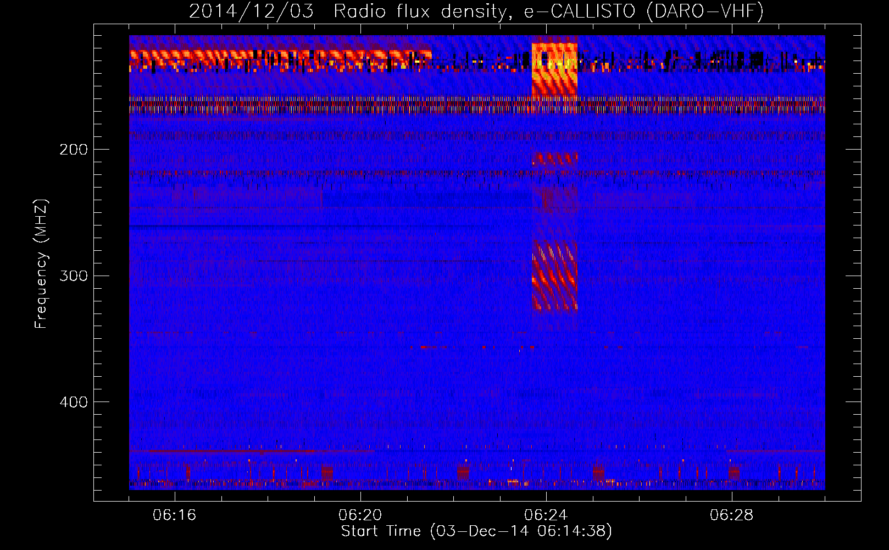Click the 06:24 time axis label
Viewport: 889px width, 550px height.
click(546, 515)
